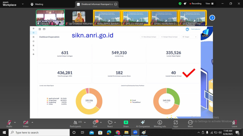Open Zoom Workplace dropdown arrow

click(x=23, y=4)
